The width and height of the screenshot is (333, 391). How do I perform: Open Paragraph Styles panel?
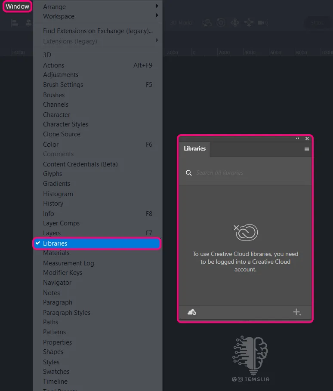pos(98,312)
